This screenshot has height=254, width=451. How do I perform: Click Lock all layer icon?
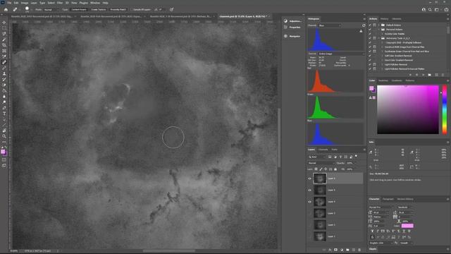pyautogui.click(x=335, y=169)
